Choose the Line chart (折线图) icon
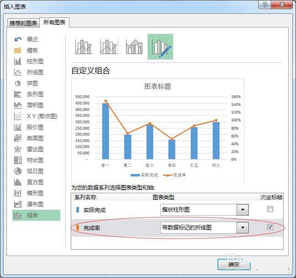This screenshot has height=278, width=296. click(18, 72)
